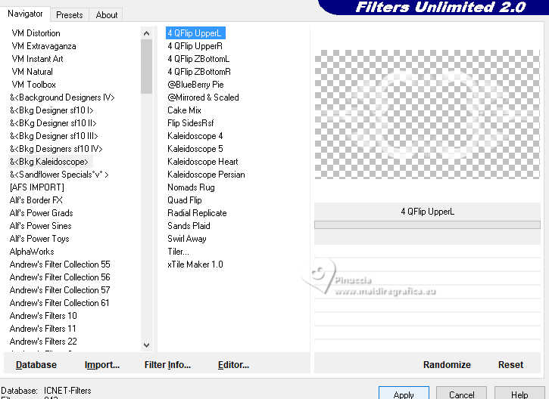Select &<Bkg Kaleidoscope> category
Image resolution: width=549 pixels, height=399 pixels.
coord(49,162)
